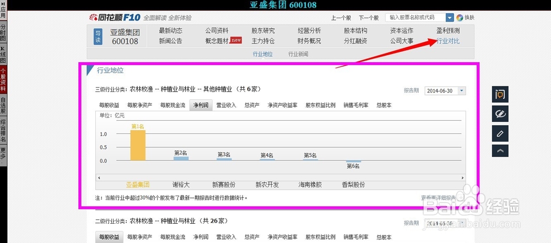Click the comment bubble with pencil icon

pos(500,114)
